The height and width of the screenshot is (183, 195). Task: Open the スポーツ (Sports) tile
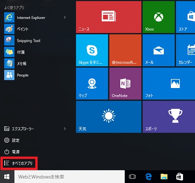[169, 117]
